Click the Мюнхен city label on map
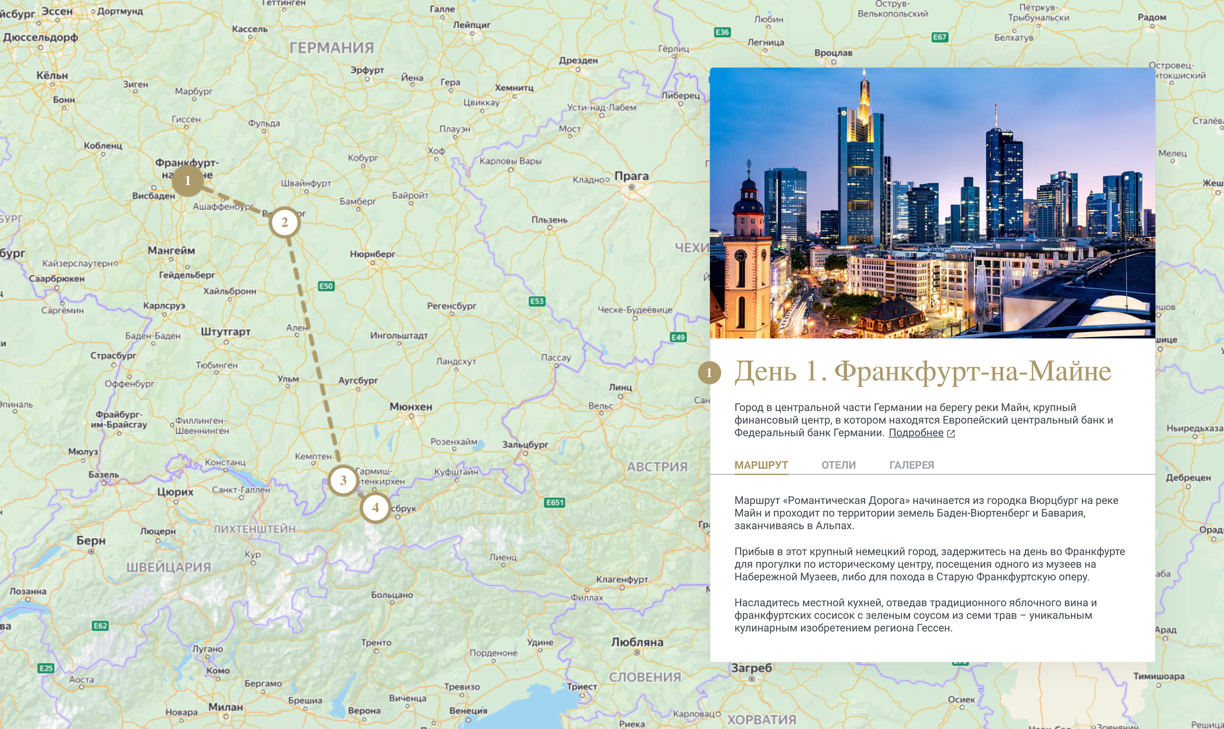Screen dimensions: 1224x729 (x=411, y=407)
